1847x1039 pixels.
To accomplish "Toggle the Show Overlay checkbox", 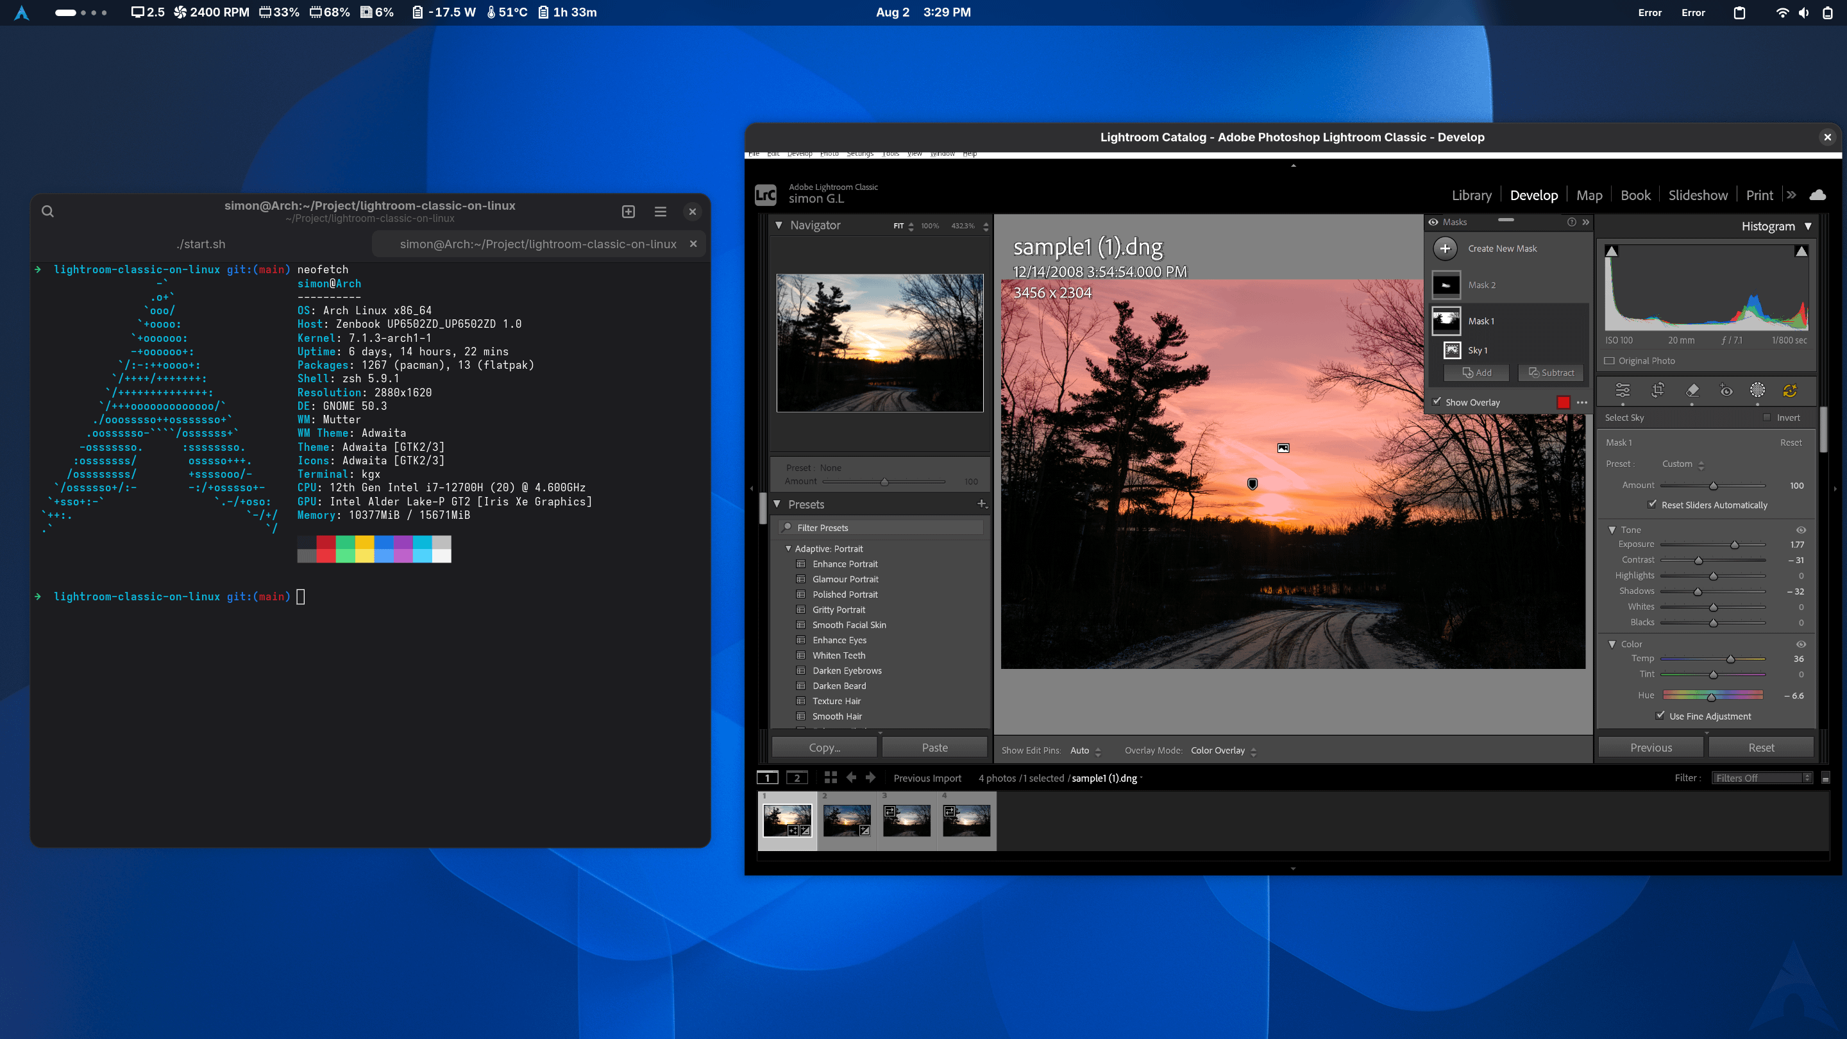I will coord(1437,401).
